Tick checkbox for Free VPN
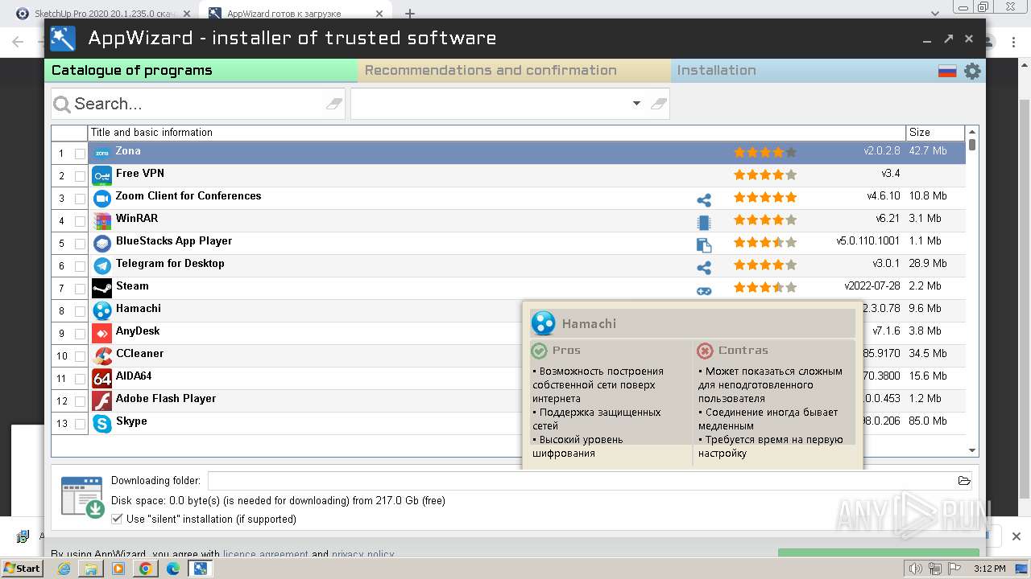 pyautogui.click(x=80, y=176)
